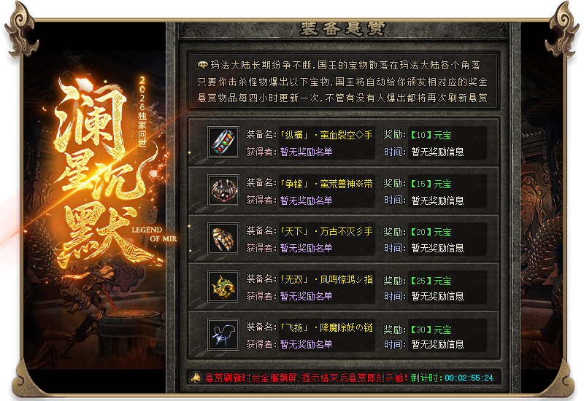Select the golden dragon ring icon
Viewport: 584px width, 401px height.
pyautogui.click(x=223, y=287)
